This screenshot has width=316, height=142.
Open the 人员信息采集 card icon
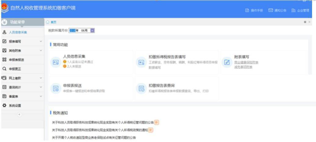pos(56,62)
